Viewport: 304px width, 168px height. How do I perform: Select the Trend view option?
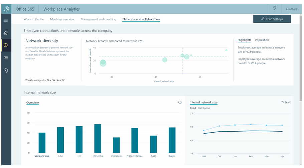(x=193, y=108)
